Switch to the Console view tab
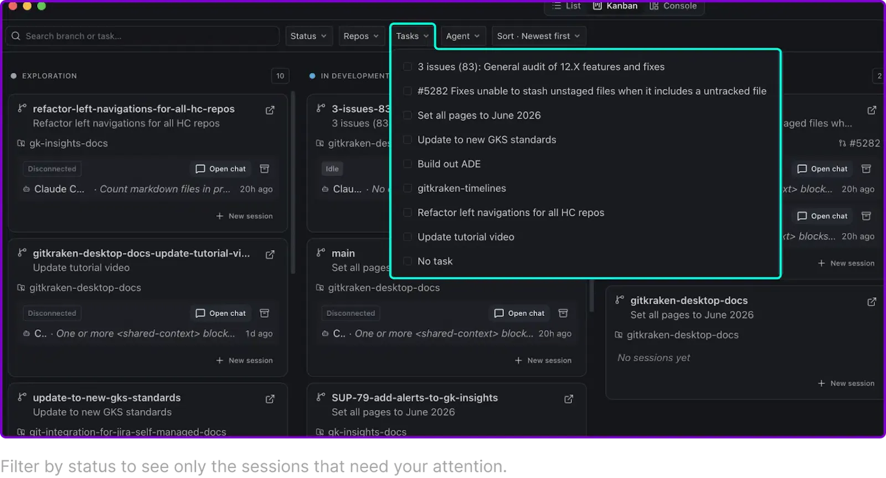Screen dimensions: 886x478 (673, 6)
